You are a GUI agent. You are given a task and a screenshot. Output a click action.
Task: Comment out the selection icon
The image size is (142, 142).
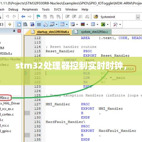80,17
